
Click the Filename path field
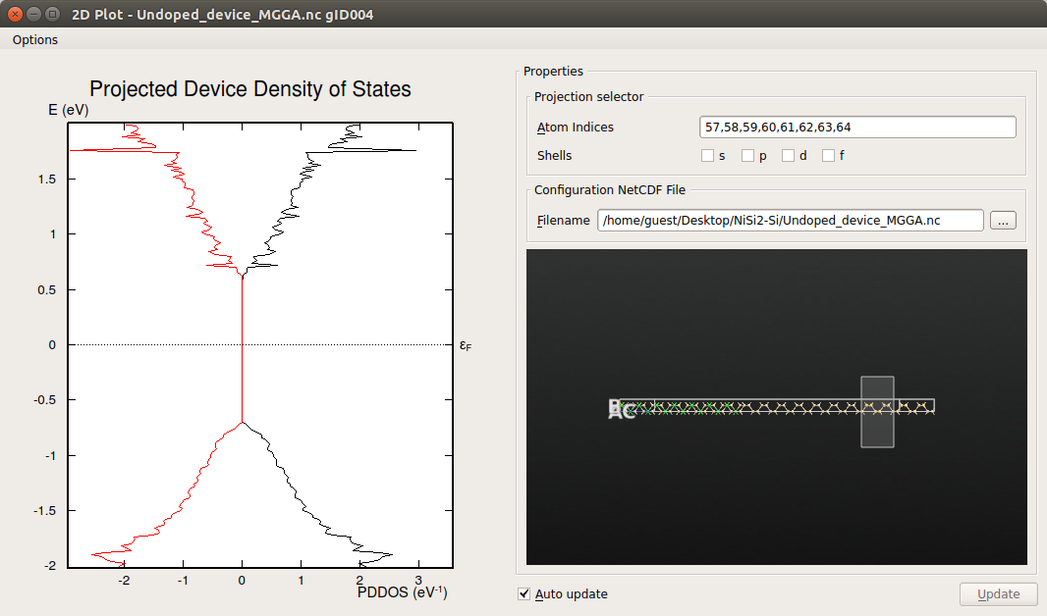(790, 220)
